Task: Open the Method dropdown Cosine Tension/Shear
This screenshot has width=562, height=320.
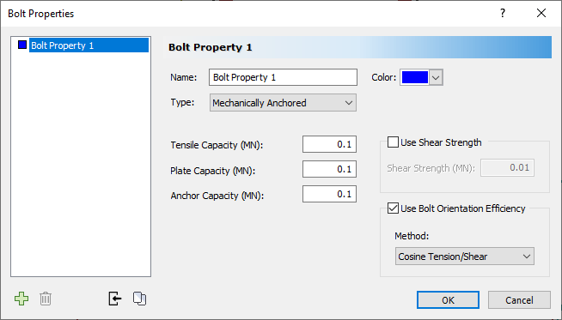Action: [x=465, y=257]
